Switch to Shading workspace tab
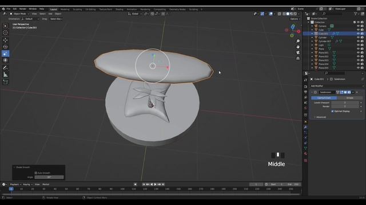Screen dimensions: 366x205 click(120, 10)
